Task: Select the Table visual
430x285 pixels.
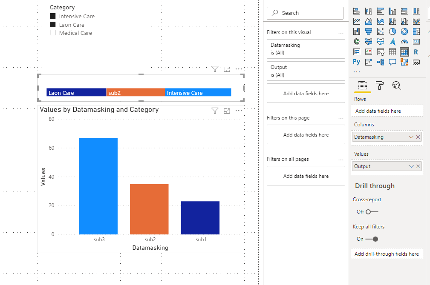Action: tap(392, 52)
